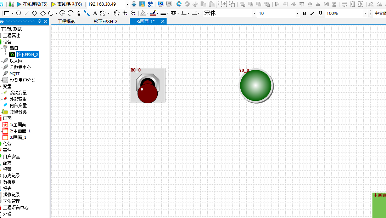
Task: Click the touch hand icon in toolbar
Action: (x=142, y=4)
